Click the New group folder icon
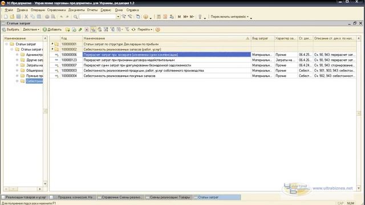The height and width of the screenshot is (205, 365). (x=68, y=30)
